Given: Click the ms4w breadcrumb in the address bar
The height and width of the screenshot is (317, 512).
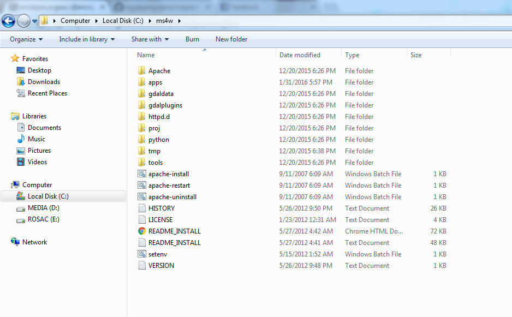Looking at the screenshot, I should click(x=164, y=21).
